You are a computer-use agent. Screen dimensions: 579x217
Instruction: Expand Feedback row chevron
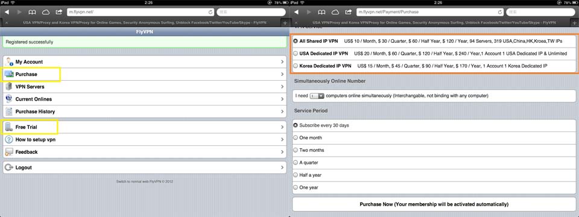coord(282,152)
